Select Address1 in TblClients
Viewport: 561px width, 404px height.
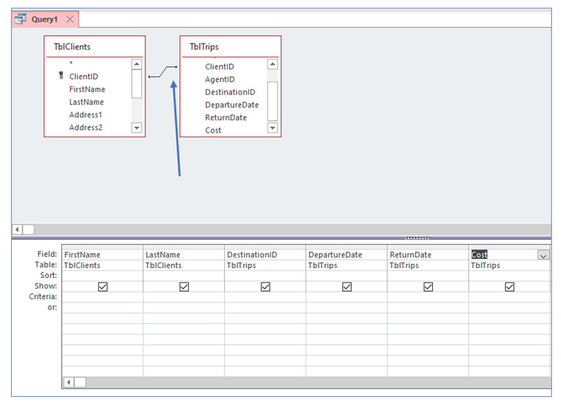[86, 115]
